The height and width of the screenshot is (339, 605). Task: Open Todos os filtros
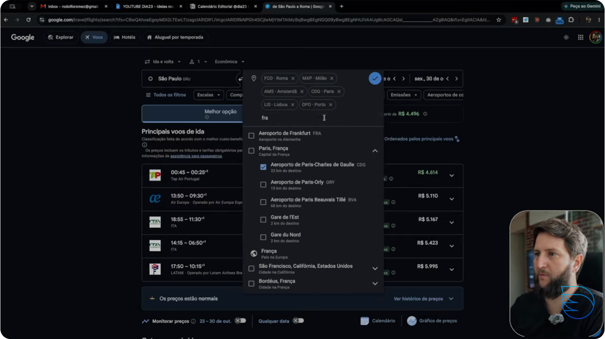click(166, 95)
